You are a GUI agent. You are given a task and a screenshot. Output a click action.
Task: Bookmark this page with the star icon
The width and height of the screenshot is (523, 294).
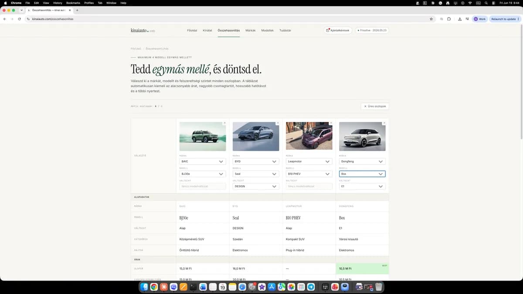point(431,19)
